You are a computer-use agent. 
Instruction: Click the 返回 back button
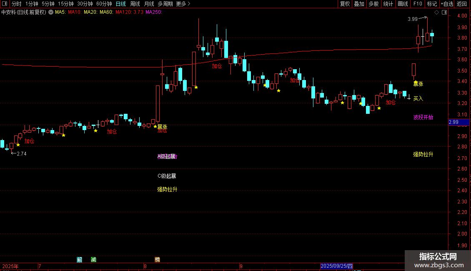click(x=462, y=4)
